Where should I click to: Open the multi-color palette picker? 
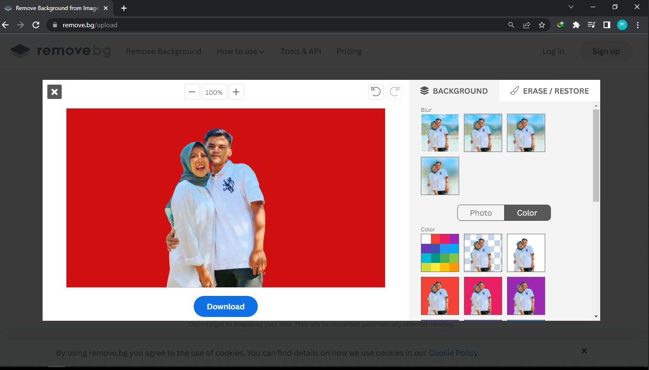pyautogui.click(x=440, y=253)
